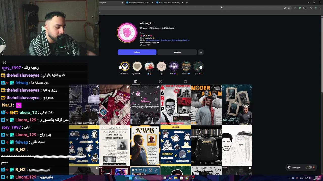The width and height of the screenshot is (323, 181).
Task: Click the install app icon in address bar
Action: click(285, 8)
